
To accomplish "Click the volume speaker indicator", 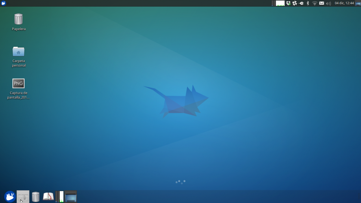I will pyautogui.click(x=329, y=3).
